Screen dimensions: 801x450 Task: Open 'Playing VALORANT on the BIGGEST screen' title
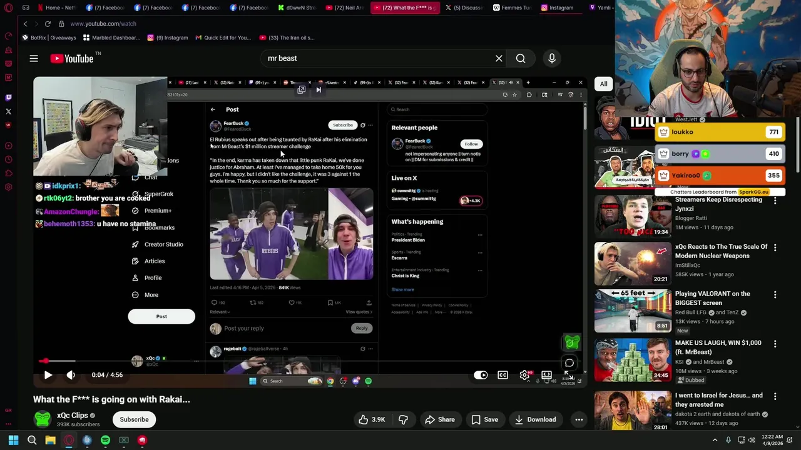[712, 298]
